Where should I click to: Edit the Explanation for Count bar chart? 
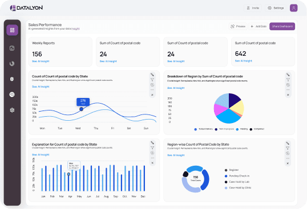[152, 143]
